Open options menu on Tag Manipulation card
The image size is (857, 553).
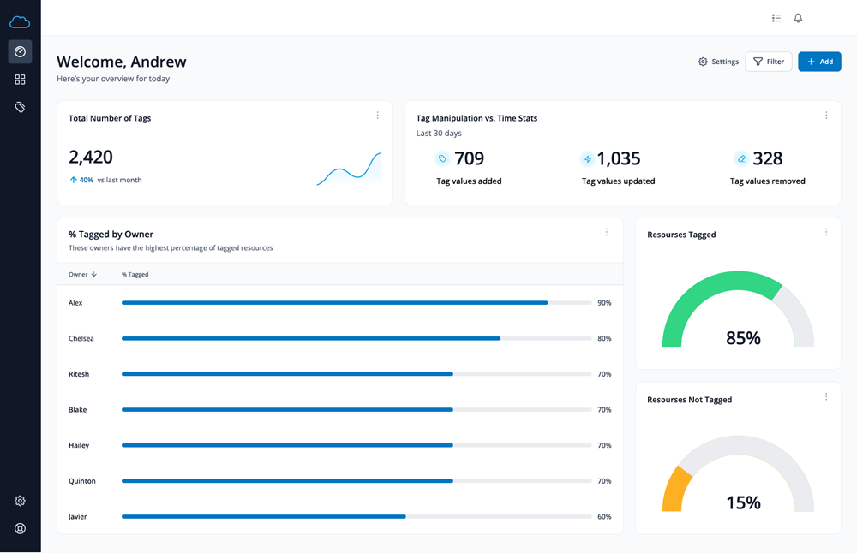(826, 115)
